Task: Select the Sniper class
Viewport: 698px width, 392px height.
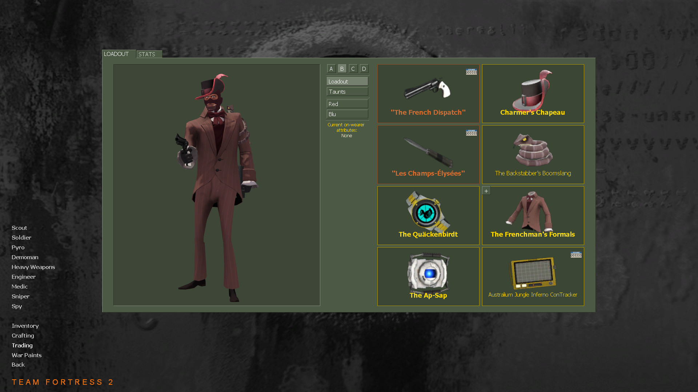Action: tap(20, 296)
